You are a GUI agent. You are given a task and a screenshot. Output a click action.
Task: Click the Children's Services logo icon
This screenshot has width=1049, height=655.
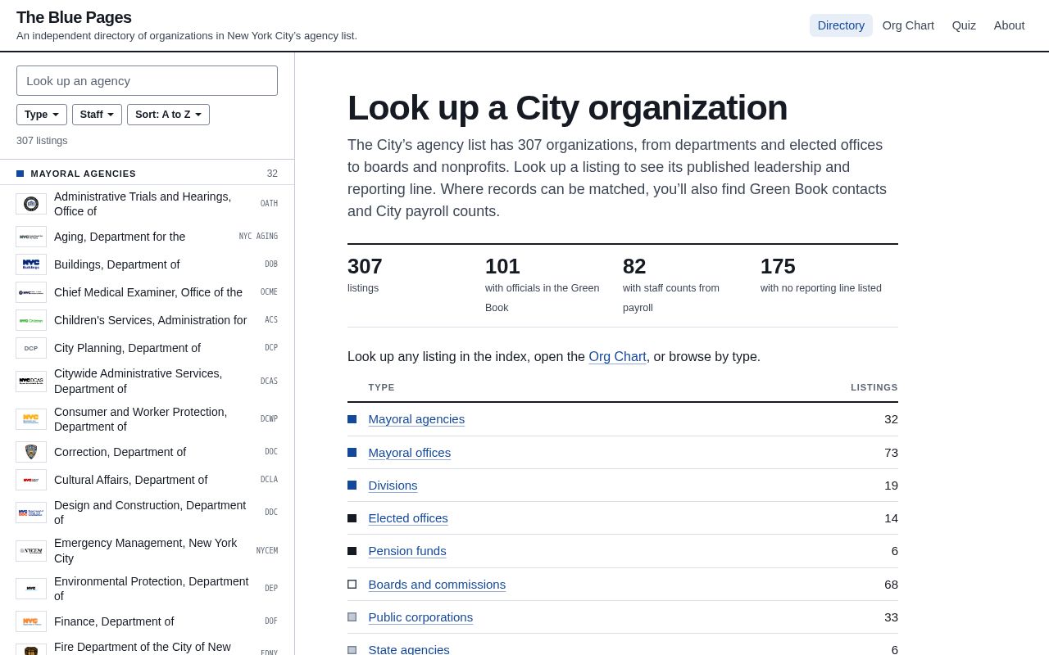[x=31, y=320]
